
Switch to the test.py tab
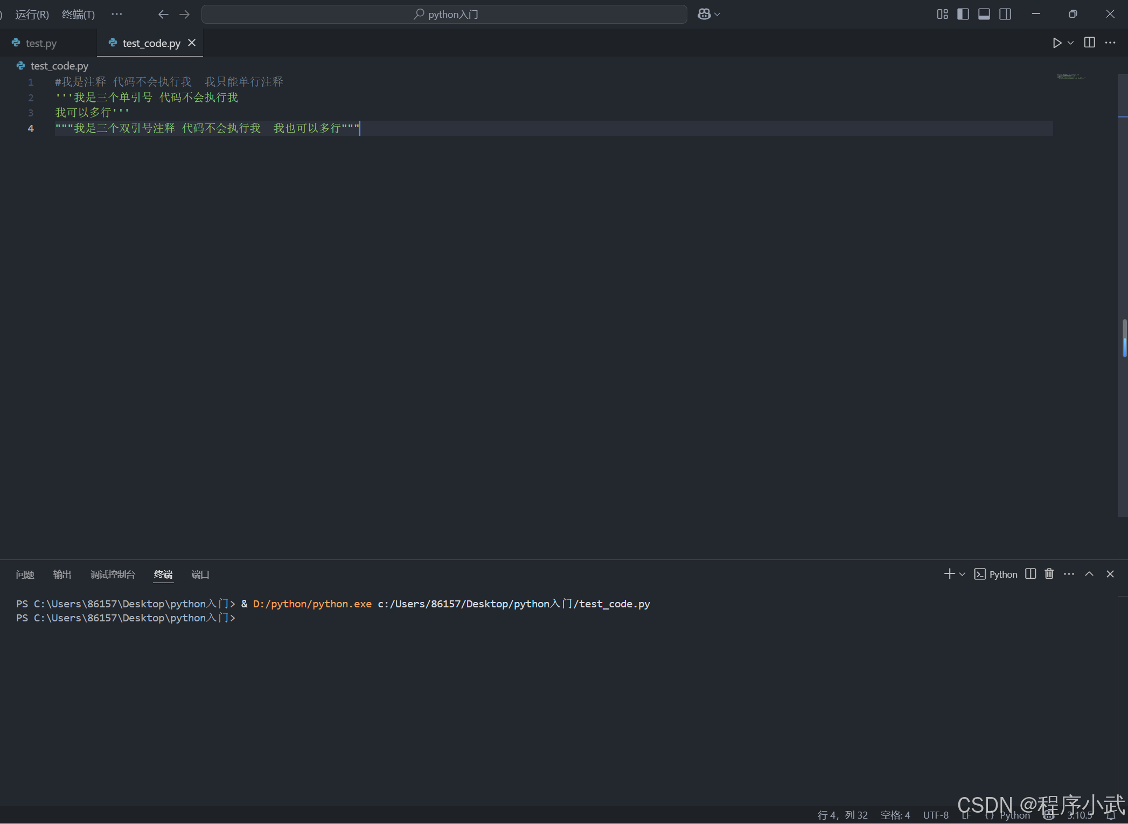pyautogui.click(x=41, y=43)
